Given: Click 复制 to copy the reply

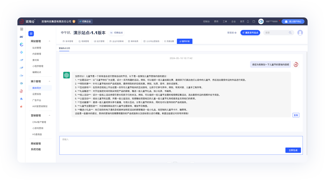Looking at the screenshot, I should point(296,115).
